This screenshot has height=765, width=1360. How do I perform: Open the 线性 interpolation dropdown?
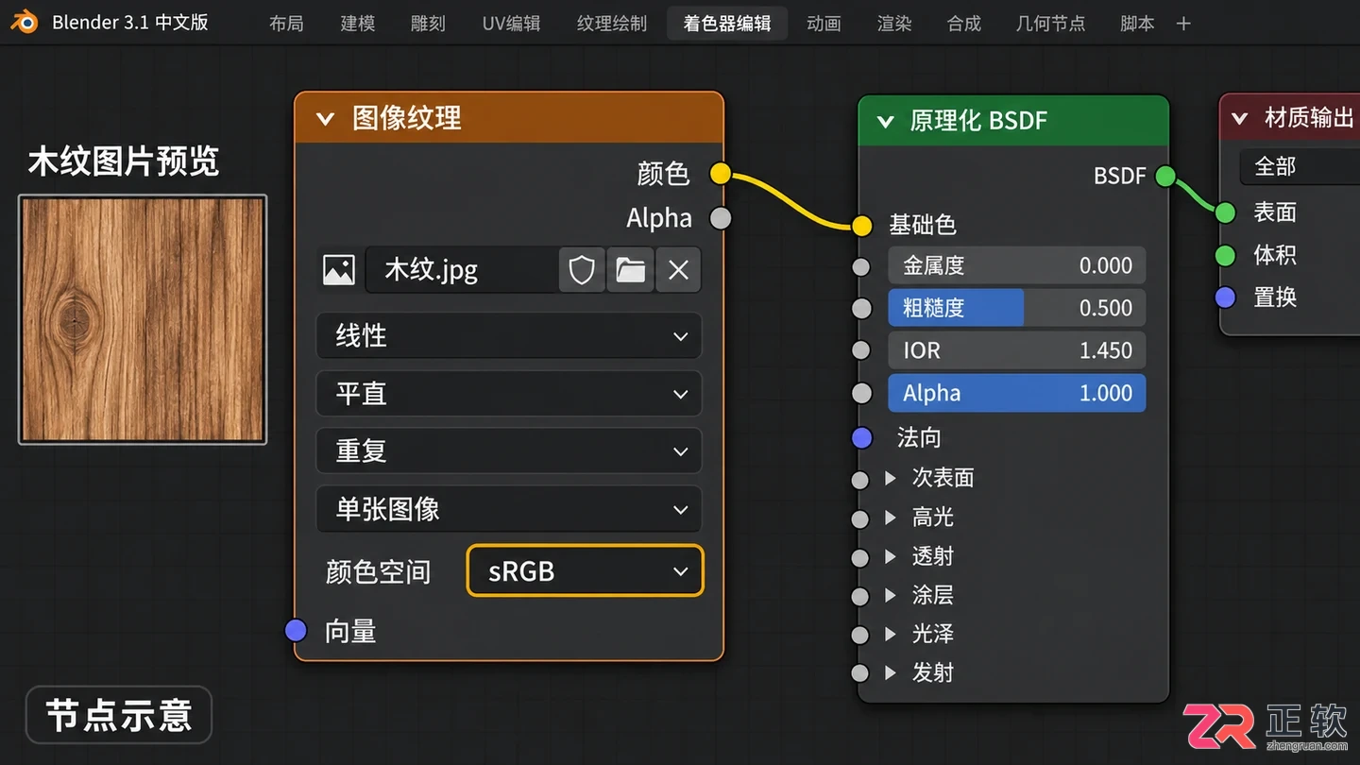(509, 336)
